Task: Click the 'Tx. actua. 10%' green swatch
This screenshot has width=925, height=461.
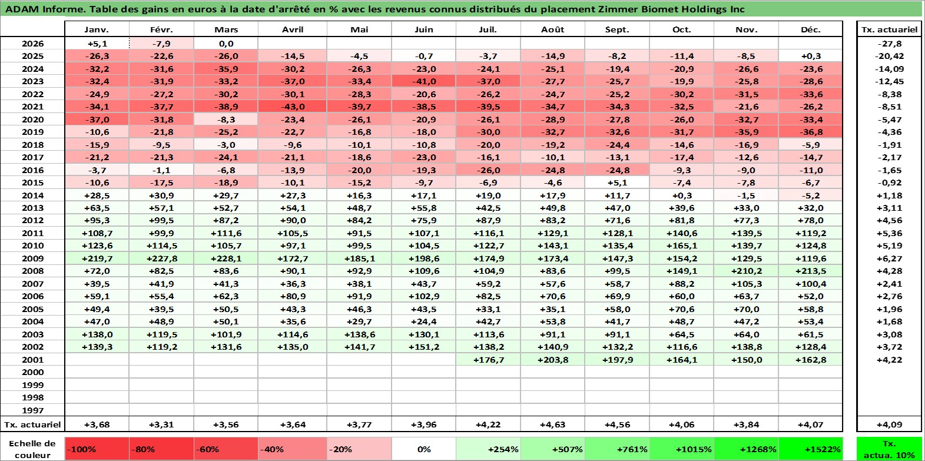Action: coord(889,449)
